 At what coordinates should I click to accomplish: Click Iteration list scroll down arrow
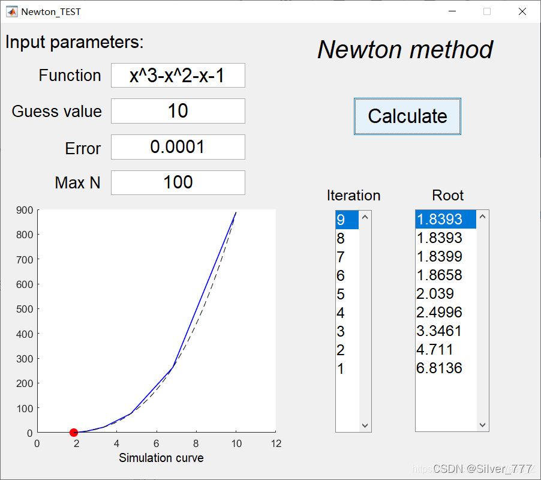pyautogui.click(x=365, y=425)
